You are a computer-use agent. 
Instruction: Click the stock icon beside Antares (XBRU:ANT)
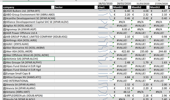[4, 92]
